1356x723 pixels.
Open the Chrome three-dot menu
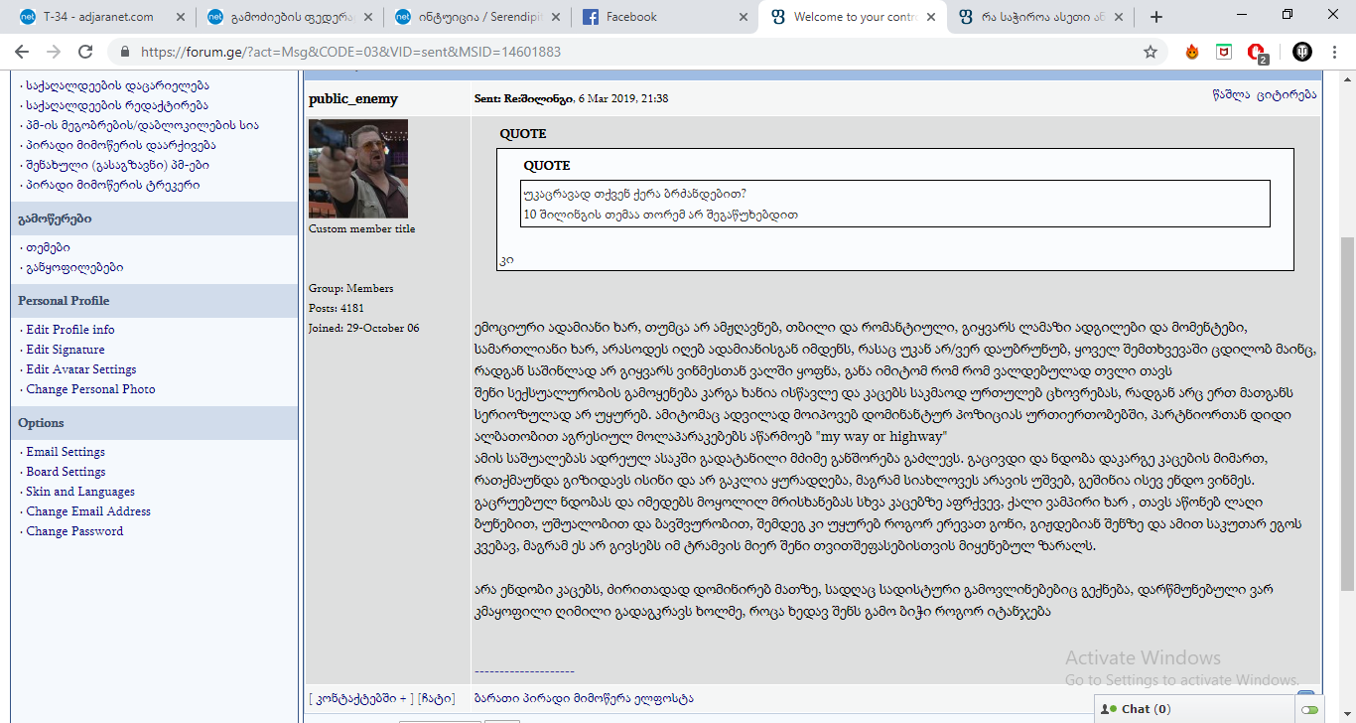1335,52
